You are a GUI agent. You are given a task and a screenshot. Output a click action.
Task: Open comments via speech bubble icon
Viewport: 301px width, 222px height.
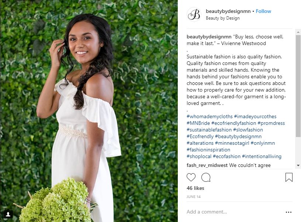[x=206, y=177]
